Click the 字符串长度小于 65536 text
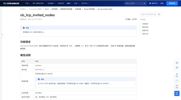This screenshot has width=181, height=100. (44, 74)
